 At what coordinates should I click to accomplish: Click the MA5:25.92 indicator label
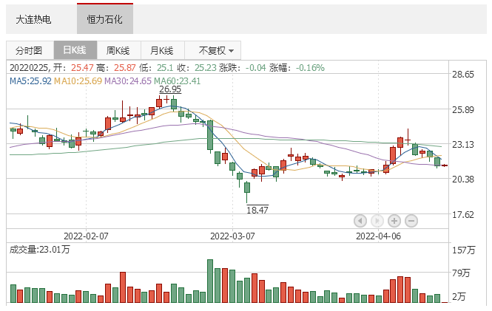click(30, 81)
